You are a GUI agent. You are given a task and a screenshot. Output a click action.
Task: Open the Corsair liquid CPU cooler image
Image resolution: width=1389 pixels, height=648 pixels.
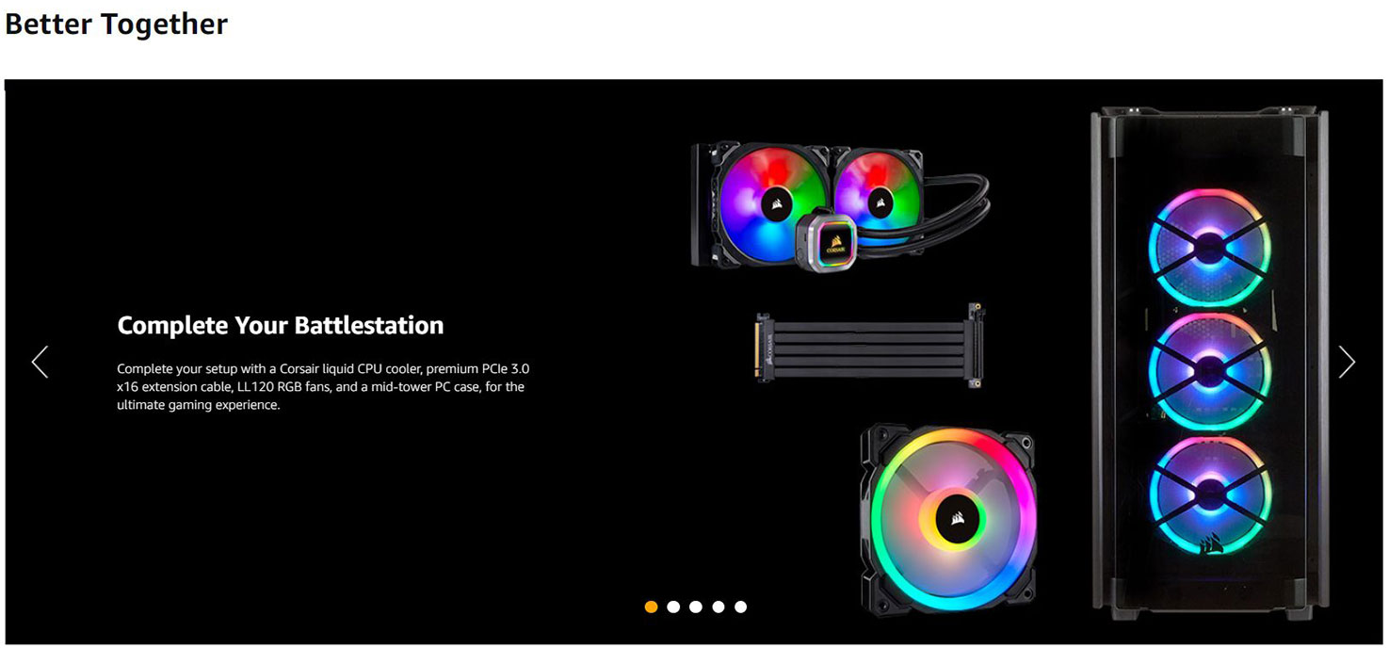(x=841, y=205)
